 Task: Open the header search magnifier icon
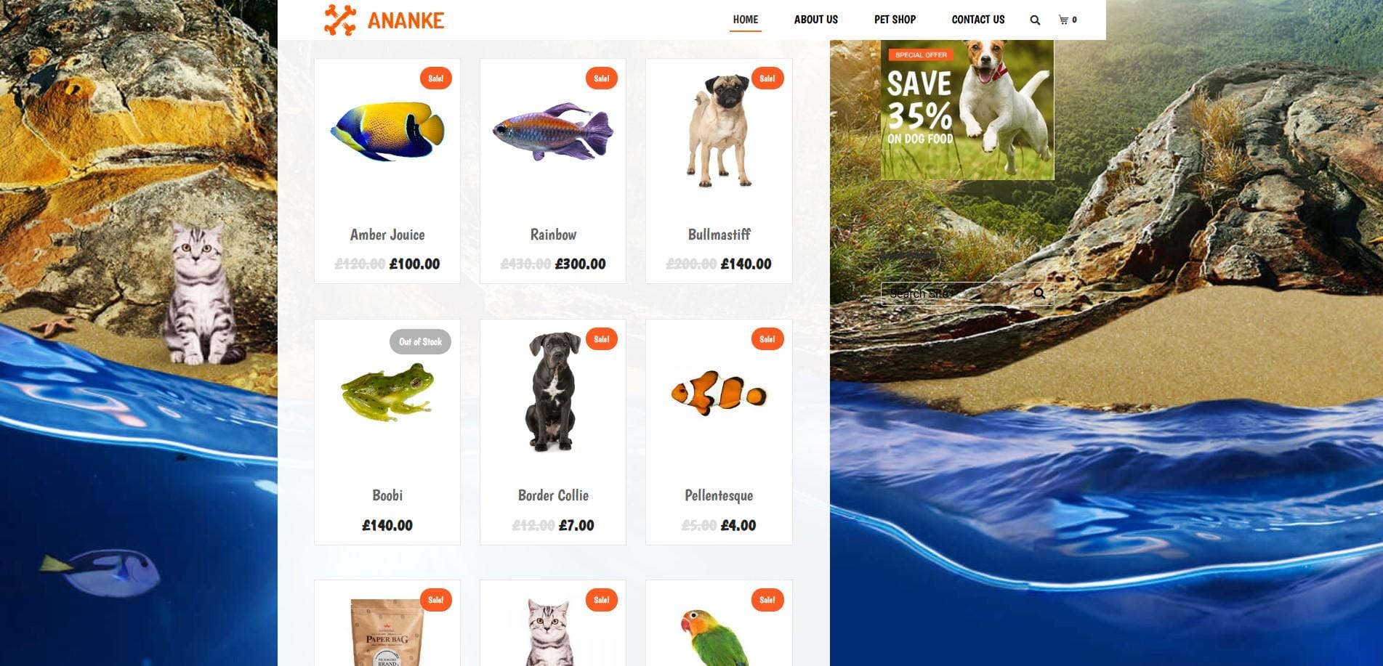[x=1035, y=20]
